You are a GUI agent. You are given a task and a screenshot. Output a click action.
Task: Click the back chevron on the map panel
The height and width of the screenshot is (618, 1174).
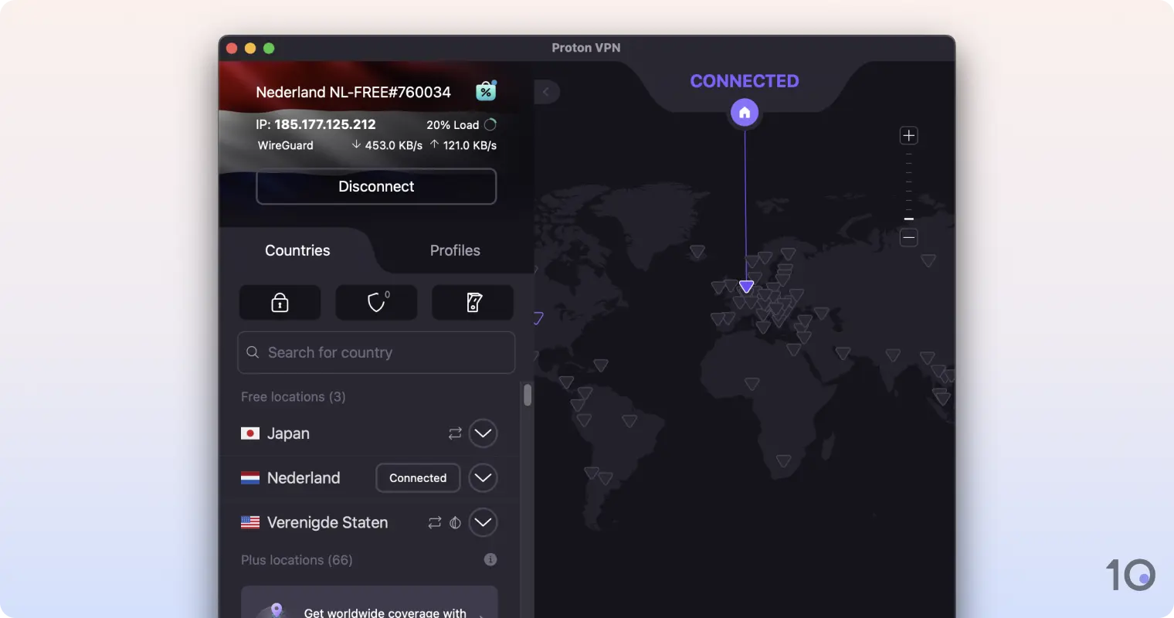[x=548, y=92]
